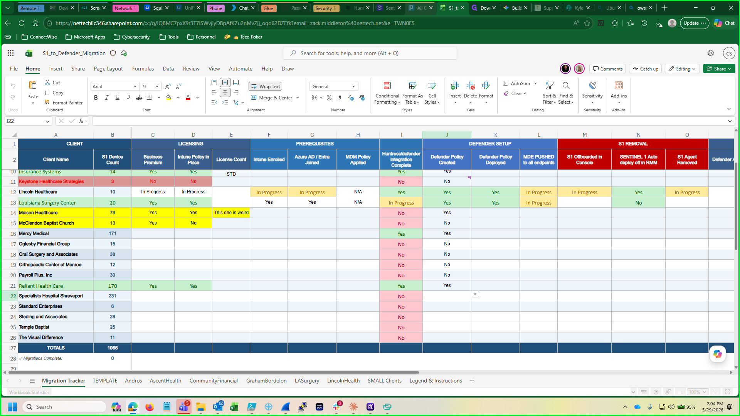
Task: Apply underline formatting
Action: (118, 97)
